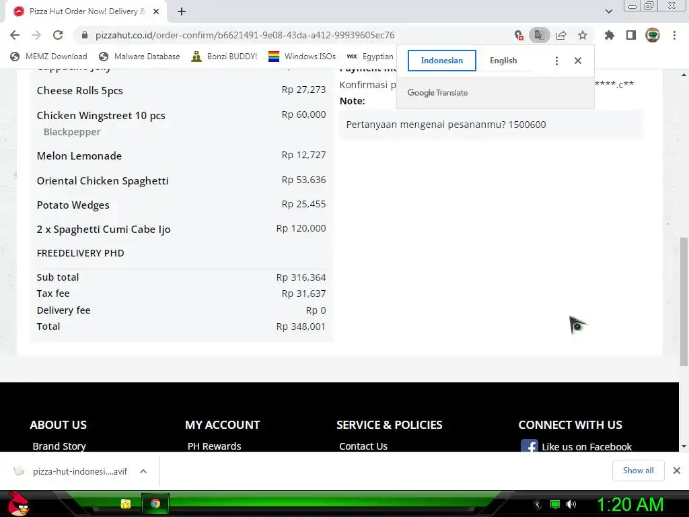689x517 pixels.
Task: Click the browser forward arrow
Action: (36, 35)
